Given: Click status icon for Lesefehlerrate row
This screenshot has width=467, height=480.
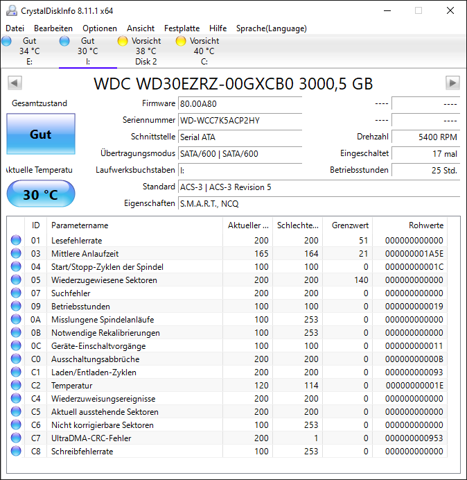Looking at the screenshot, I should click(16, 240).
